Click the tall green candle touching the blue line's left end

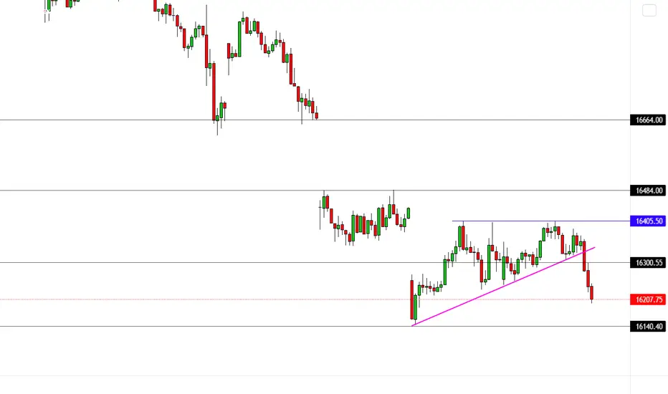[x=459, y=237]
